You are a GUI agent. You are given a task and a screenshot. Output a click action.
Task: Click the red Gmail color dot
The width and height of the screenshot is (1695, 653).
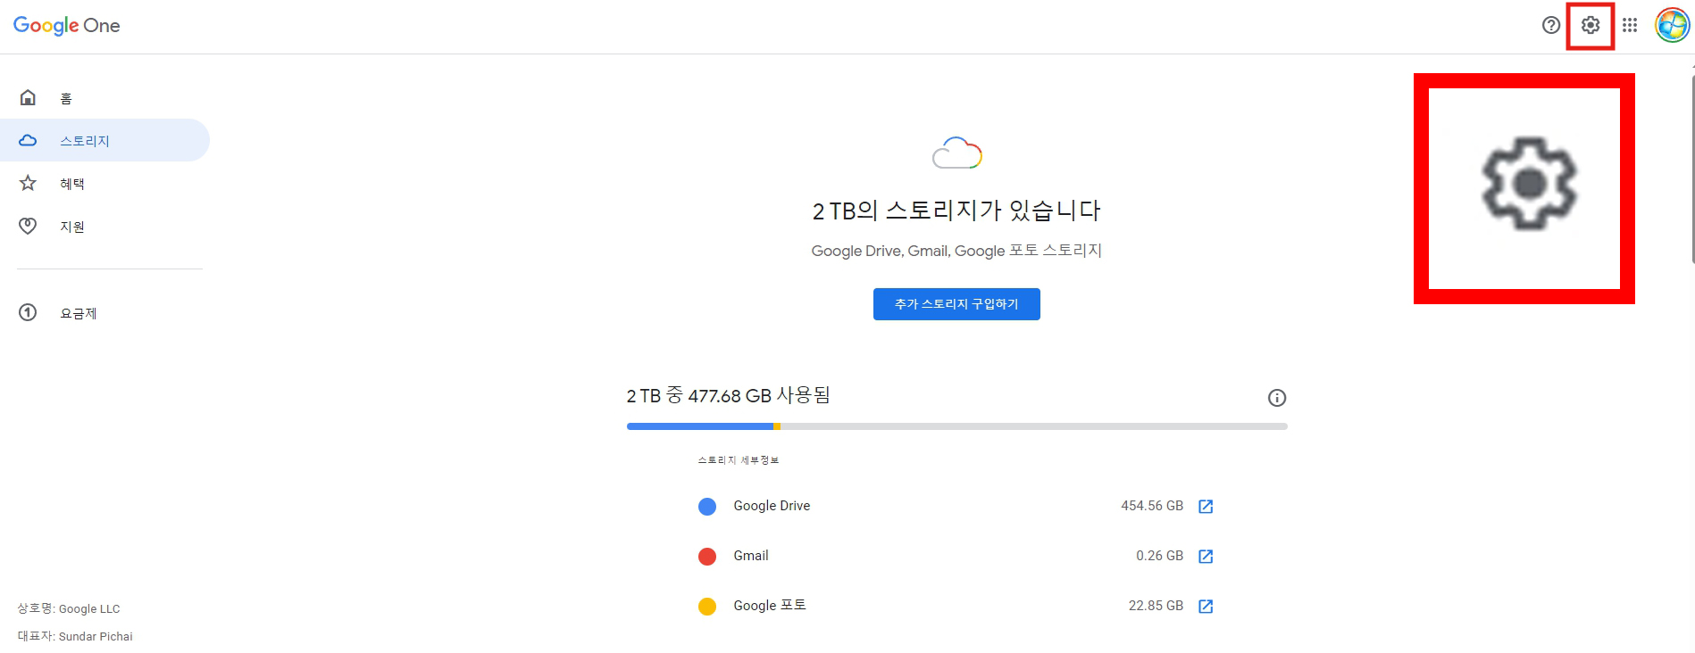707,557
